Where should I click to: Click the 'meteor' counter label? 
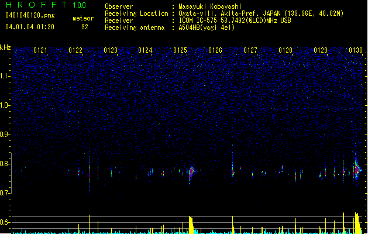(x=83, y=18)
